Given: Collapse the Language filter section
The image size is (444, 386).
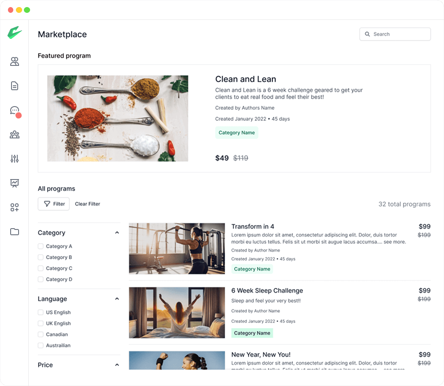Looking at the screenshot, I should click(117, 299).
